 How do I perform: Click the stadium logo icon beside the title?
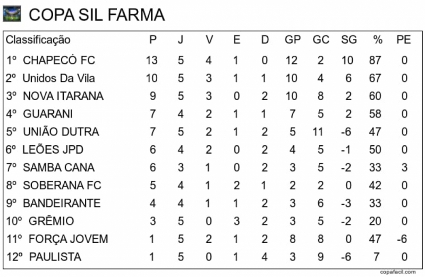12,14
